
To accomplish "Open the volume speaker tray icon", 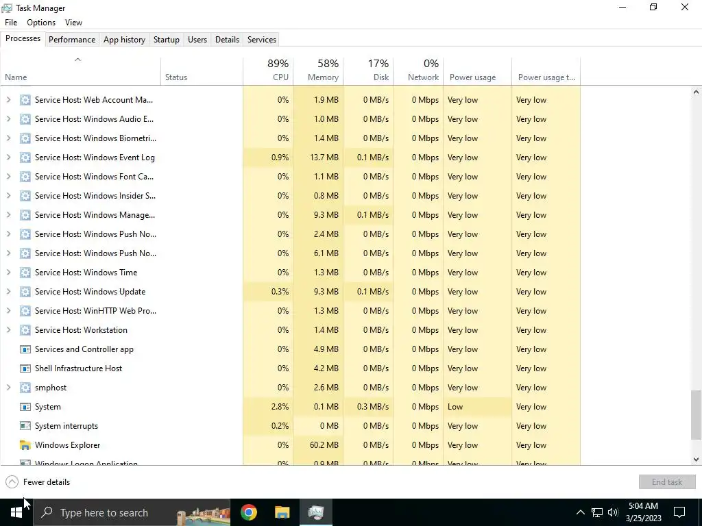I will click(613, 512).
